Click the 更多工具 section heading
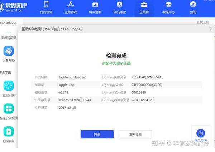The image size is (215, 152). tap(5, 73)
